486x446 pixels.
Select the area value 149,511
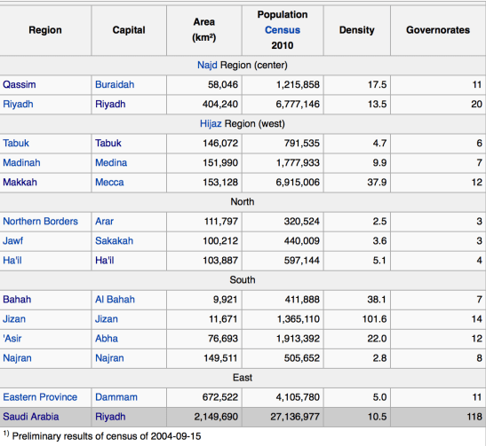(x=220, y=358)
